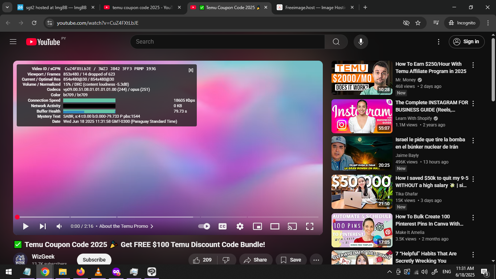Go to the YouTube home logo
The height and width of the screenshot is (279, 496).
(x=43, y=42)
